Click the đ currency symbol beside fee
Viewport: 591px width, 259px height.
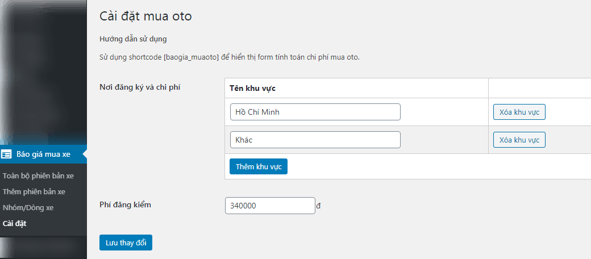(x=319, y=206)
